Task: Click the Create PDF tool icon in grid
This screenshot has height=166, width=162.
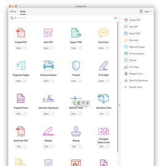Action: (x=21, y=33)
